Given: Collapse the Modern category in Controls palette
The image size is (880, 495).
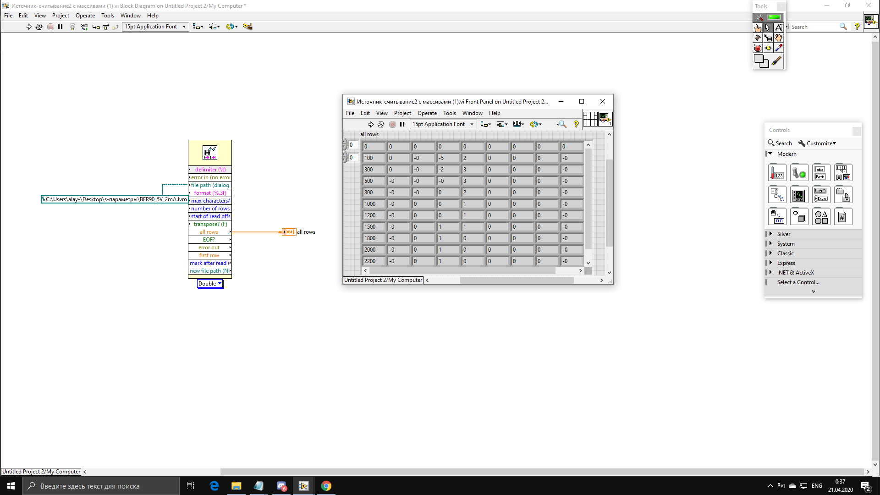Looking at the screenshot, I should click(x=770, y=154).
